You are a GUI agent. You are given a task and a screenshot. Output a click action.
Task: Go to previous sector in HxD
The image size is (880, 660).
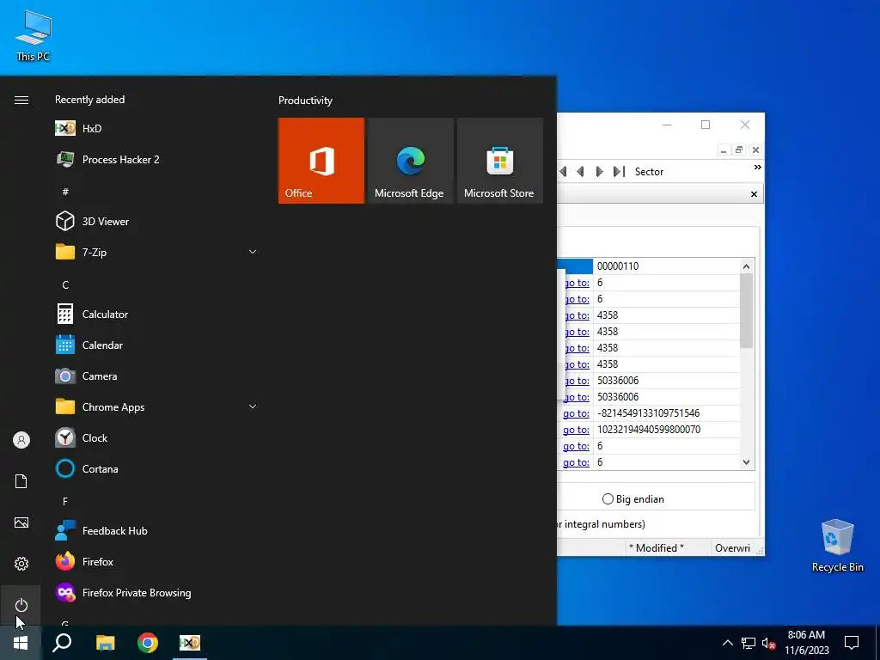[x=581, y=172]
